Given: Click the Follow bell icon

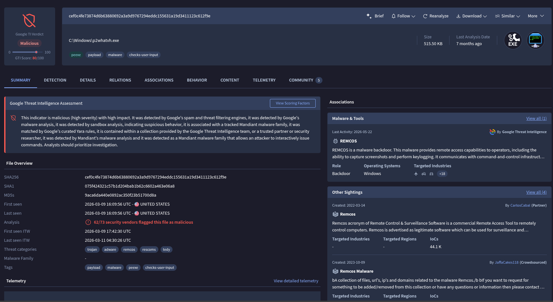Looking at the screenshot, I should pyautogui.click(x=393, y=16).
